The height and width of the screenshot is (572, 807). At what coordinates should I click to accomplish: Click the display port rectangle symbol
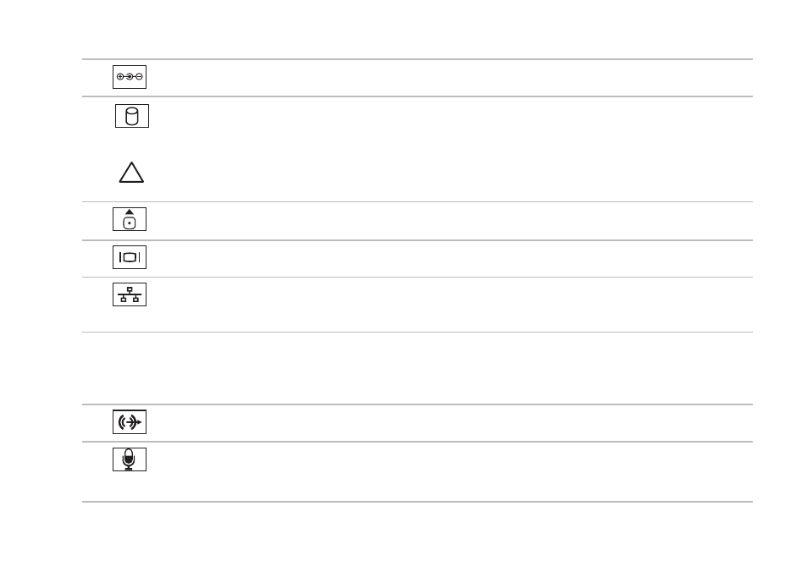point(130,257)
